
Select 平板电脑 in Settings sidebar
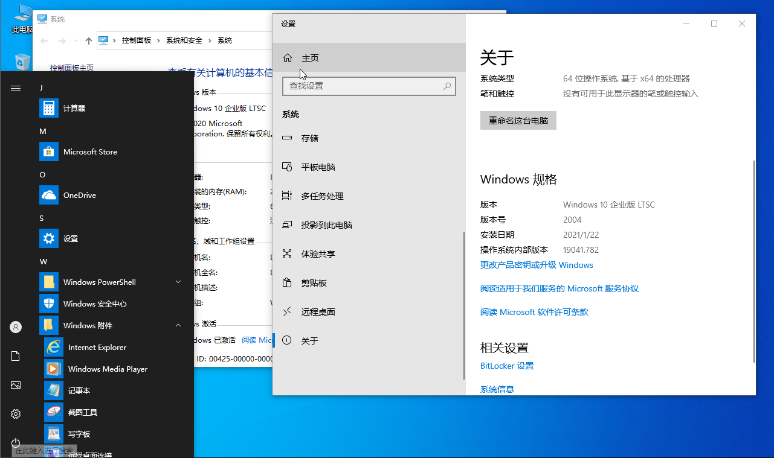[369, 167]
